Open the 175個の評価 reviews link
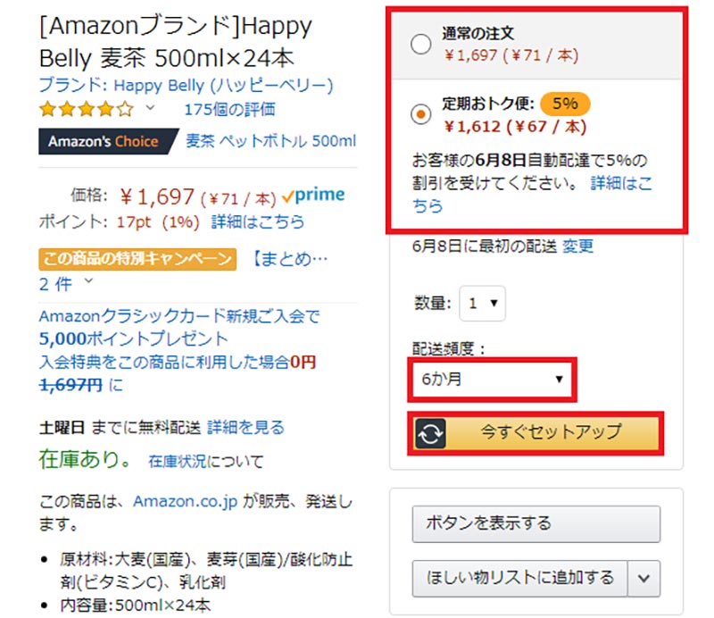 pyautogui.click(x=229, y=110)
